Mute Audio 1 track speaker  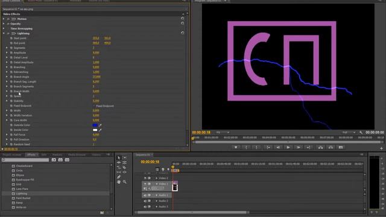coord(145,195)
